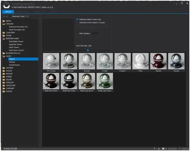
Task: Click the PLASTER/STUCCO folder icon
Action: 4,53
